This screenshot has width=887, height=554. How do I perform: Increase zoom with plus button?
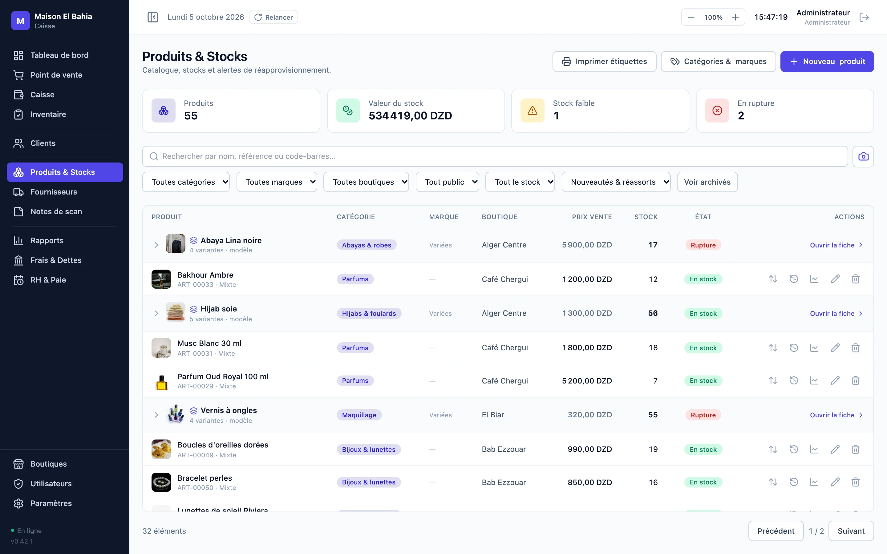point(735,17)
